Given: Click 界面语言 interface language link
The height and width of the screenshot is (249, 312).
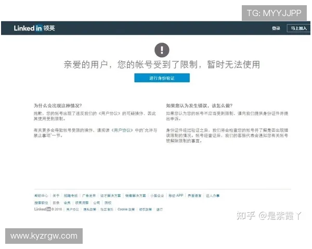Looking at the screenshot, I should coord(194,196).
